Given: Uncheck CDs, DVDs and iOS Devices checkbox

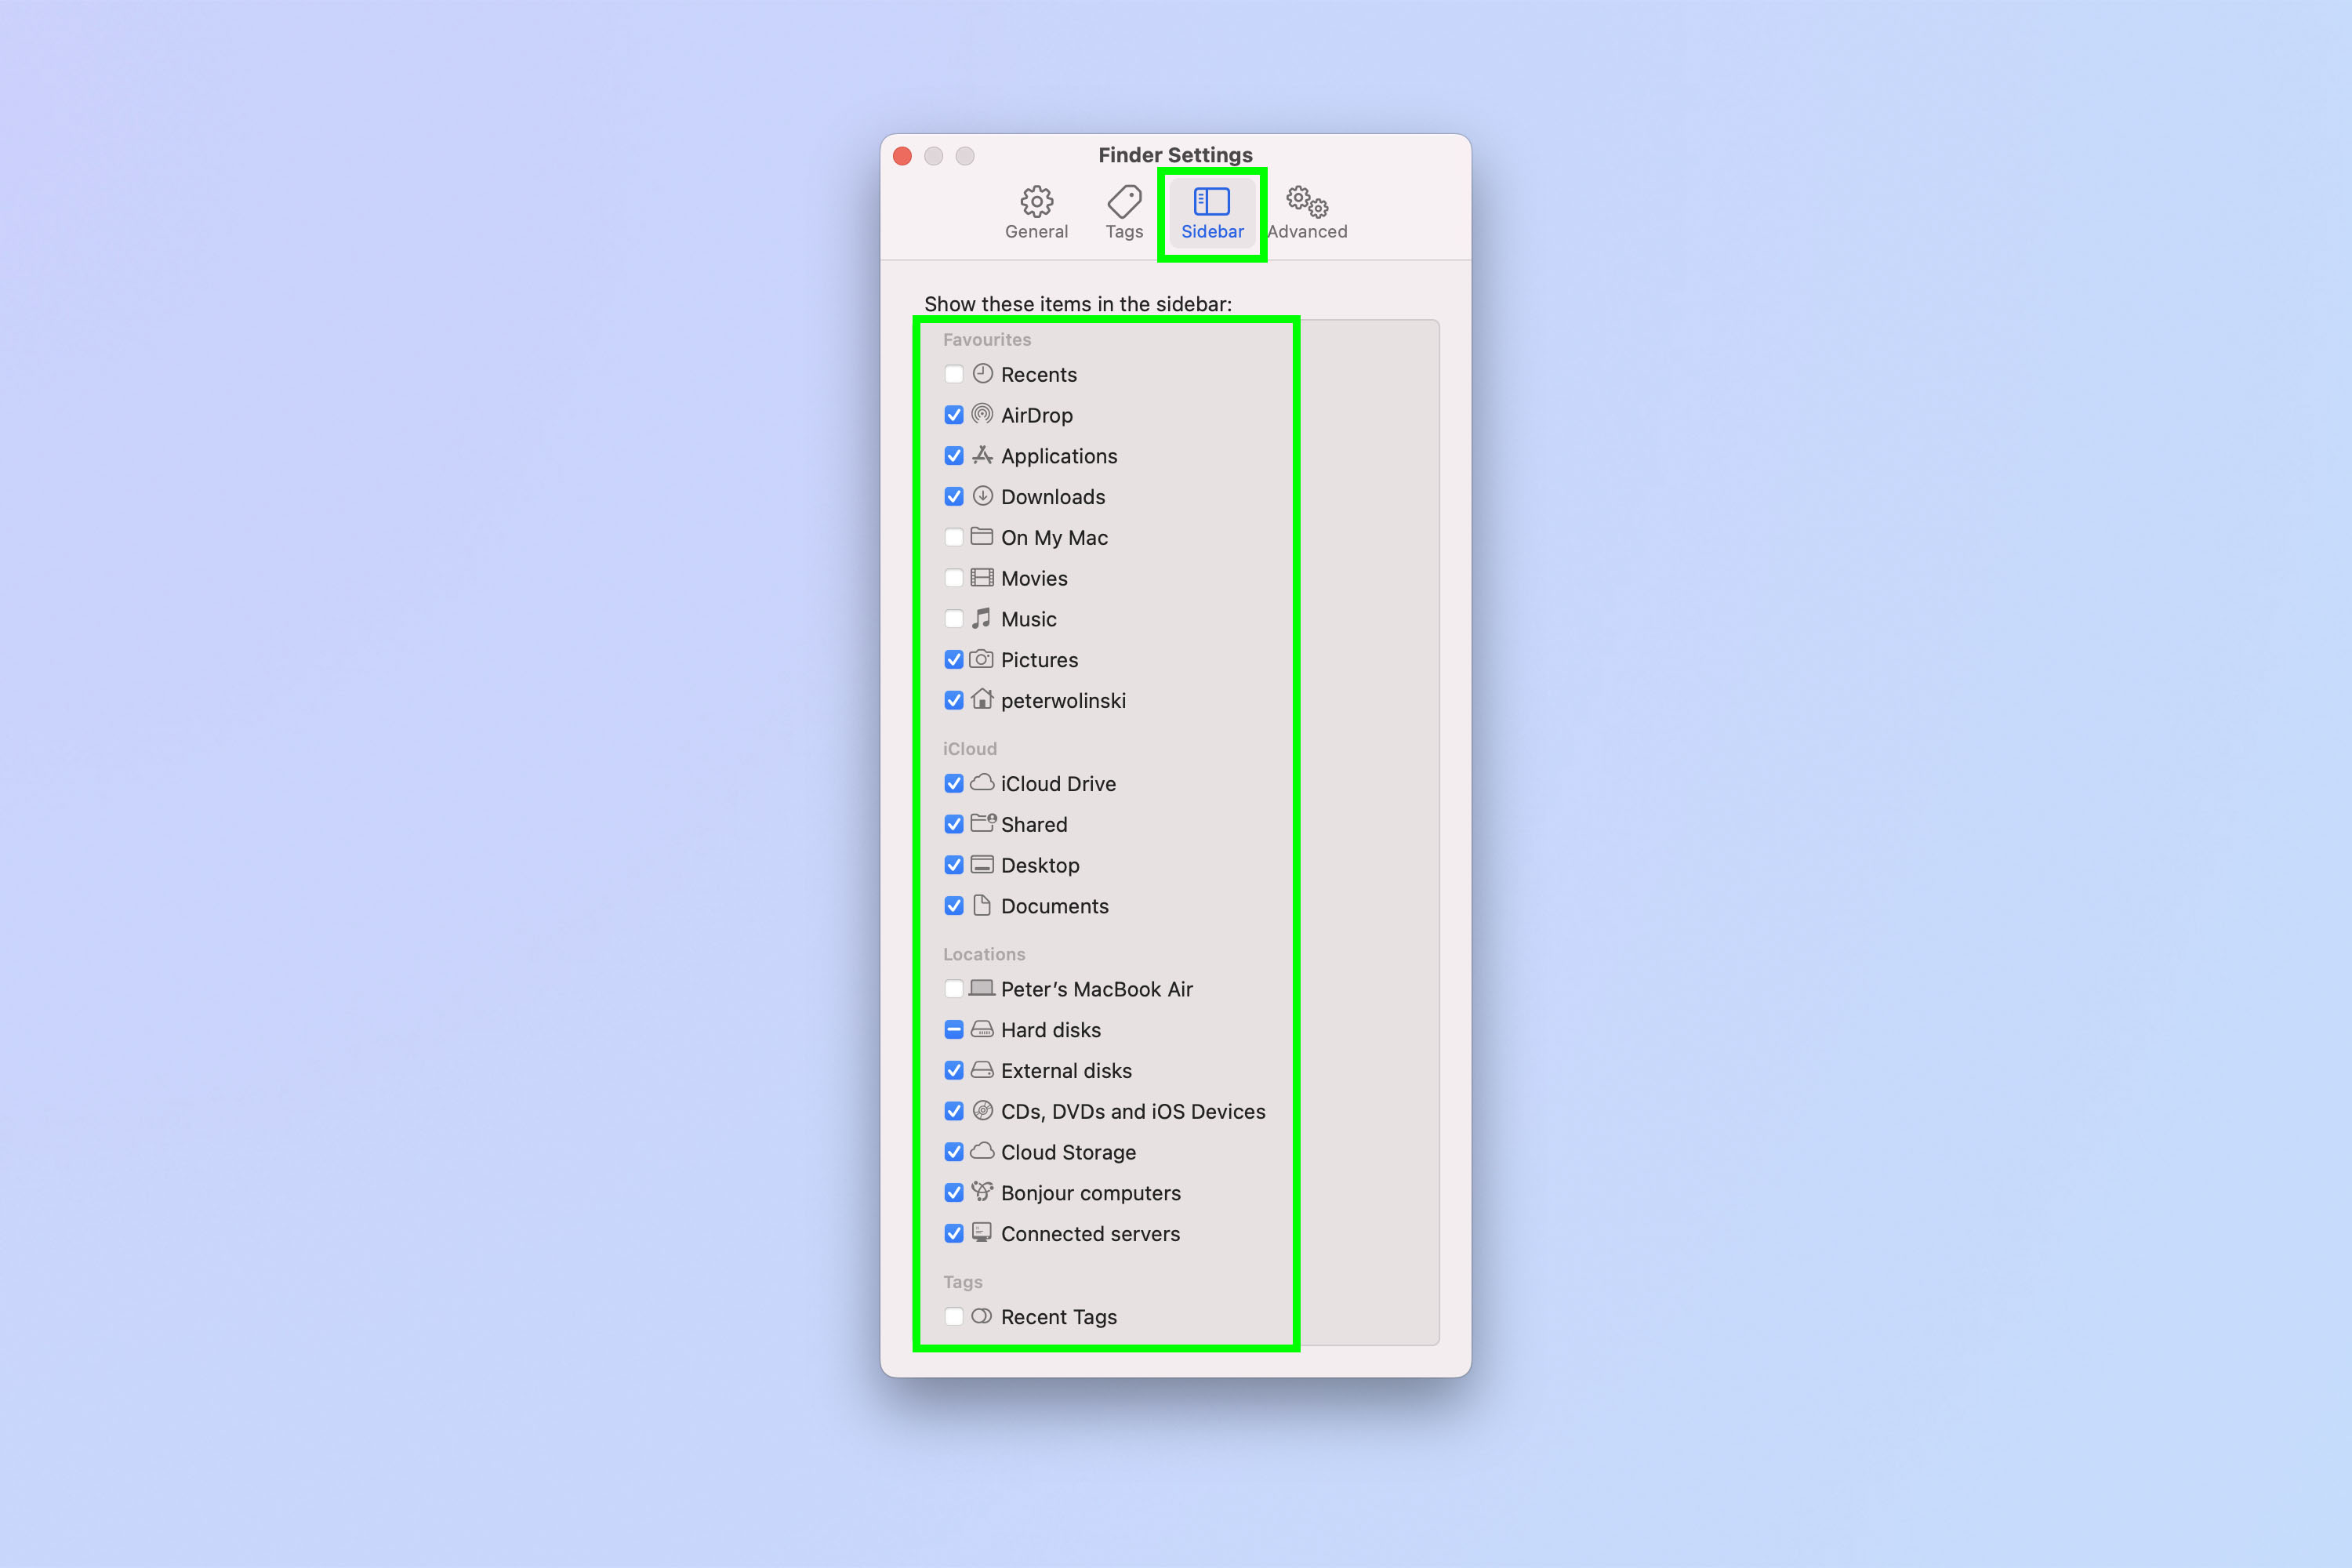Looking at the screenshot, I should (954, 1111).
